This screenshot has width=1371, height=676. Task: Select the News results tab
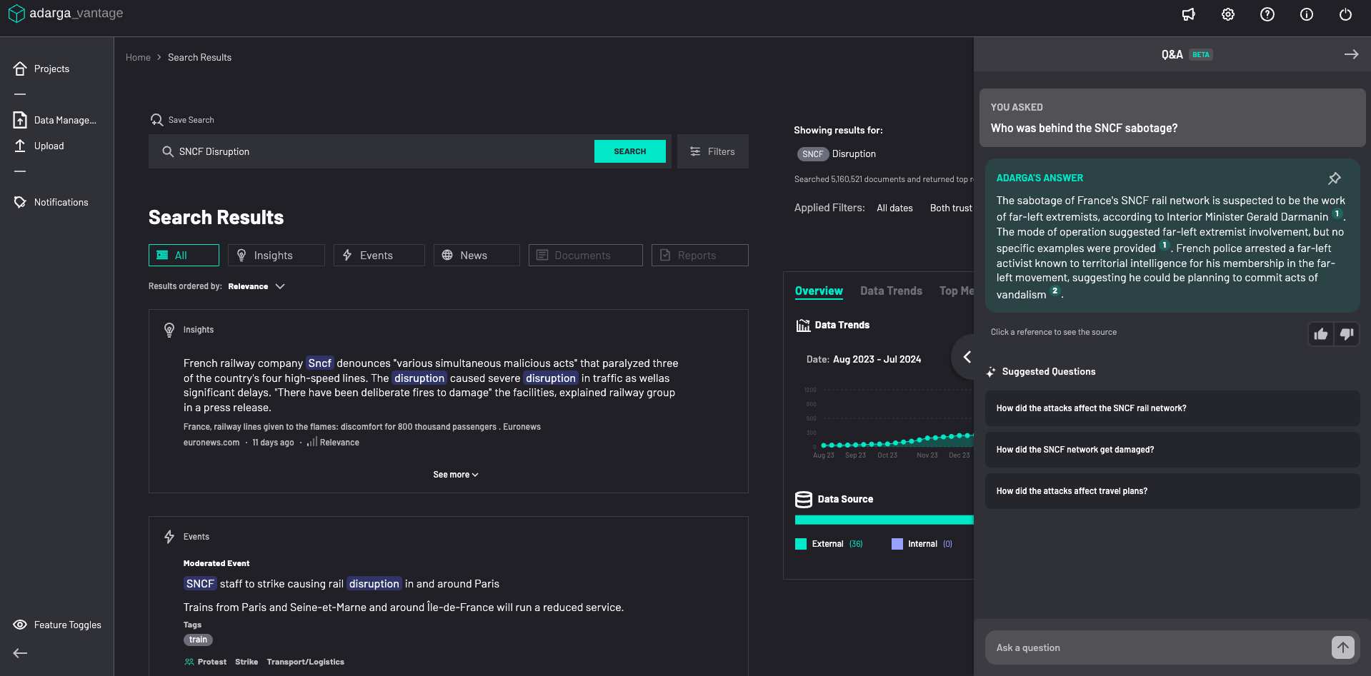coord(477,256)
